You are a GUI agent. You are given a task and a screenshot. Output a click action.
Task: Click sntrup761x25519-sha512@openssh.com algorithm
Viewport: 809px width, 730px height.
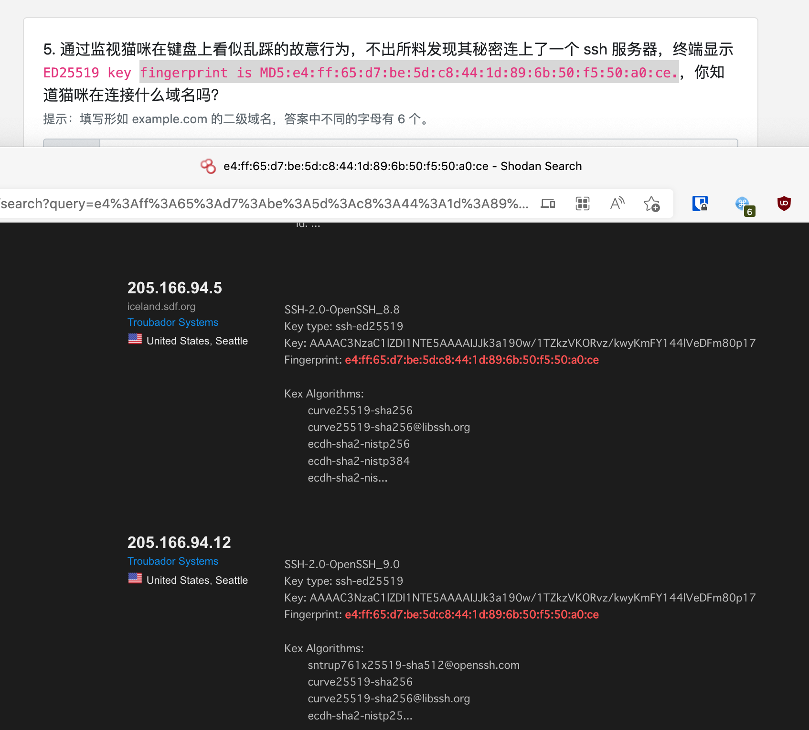(414, 665)
